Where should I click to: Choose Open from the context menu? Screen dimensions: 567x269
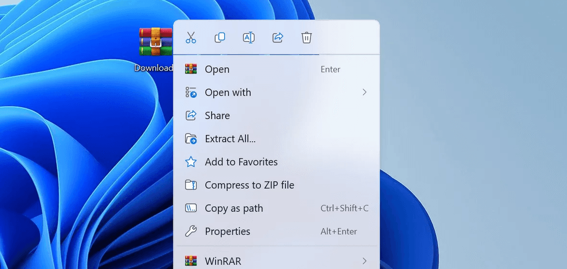pos(217,69)
